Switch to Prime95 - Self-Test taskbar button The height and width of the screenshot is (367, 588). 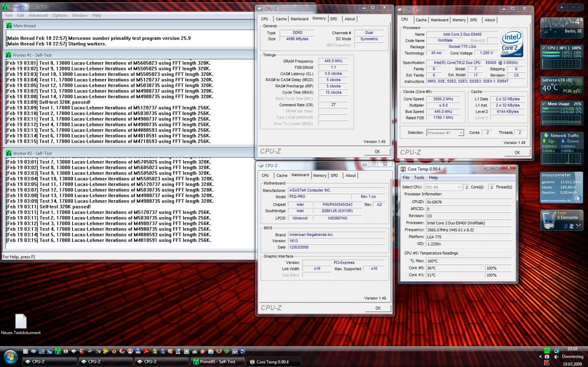point(218,362)
